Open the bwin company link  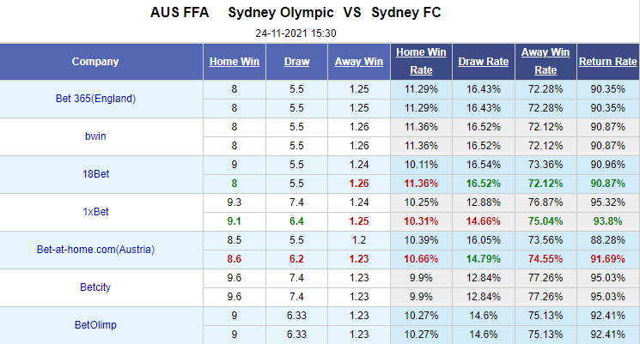[x=95, y=136]
